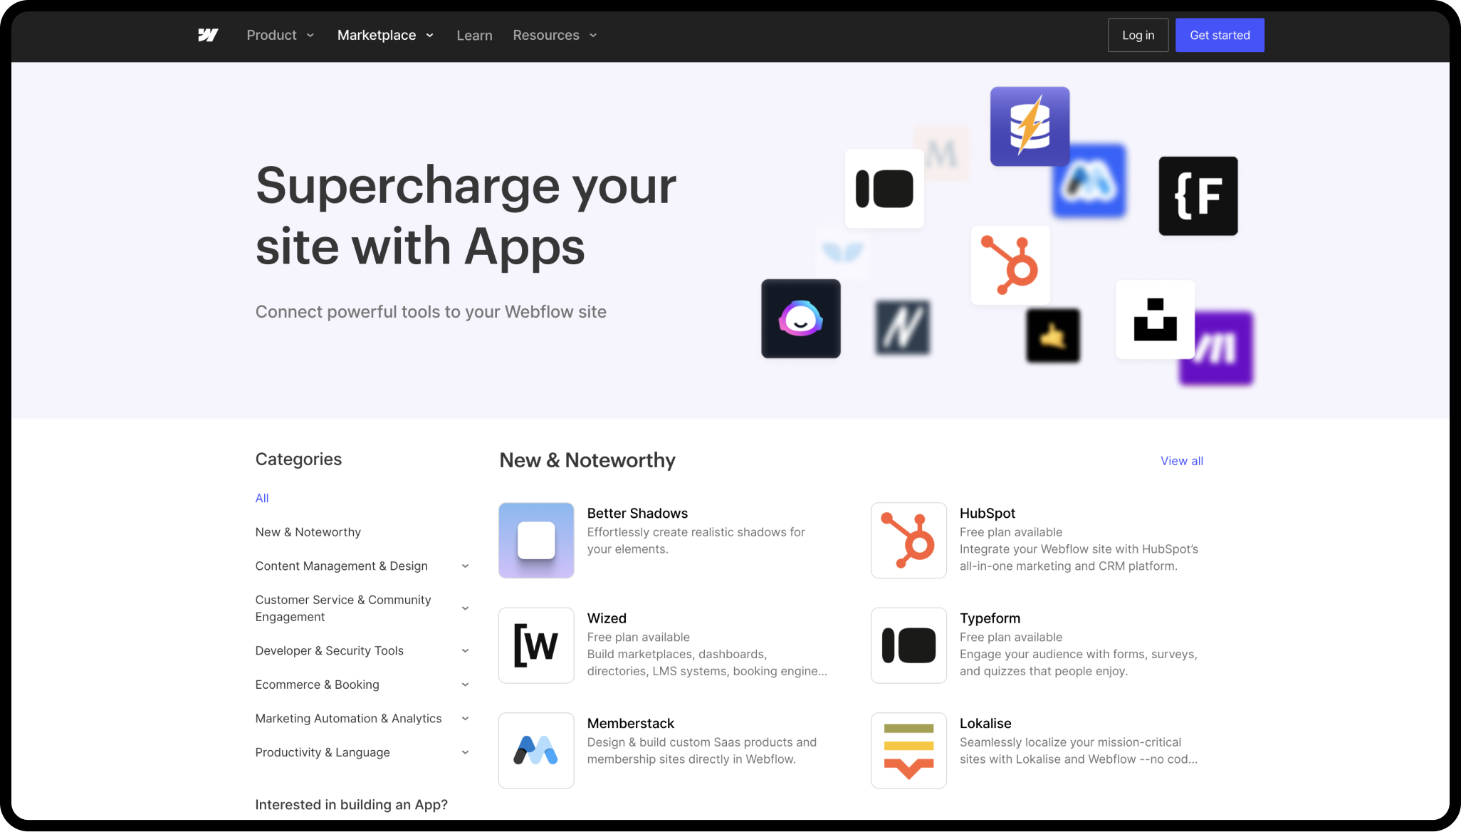This screenshot has height=832, width=1461.
Task: Click the Unsplash icon in hero
Action: (1155, 319)
